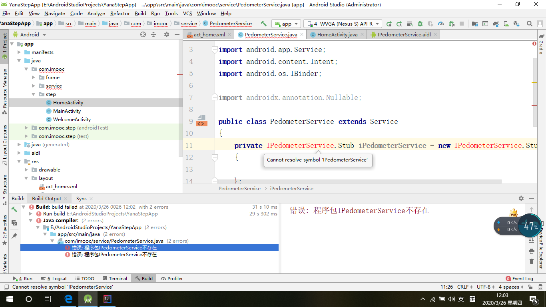
Task: Open Microsoft Edge from the taskbar
Action: (68, 299)
